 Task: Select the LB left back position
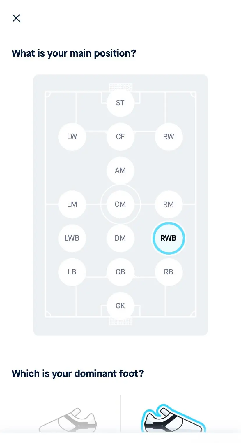(x=72, y=272)
